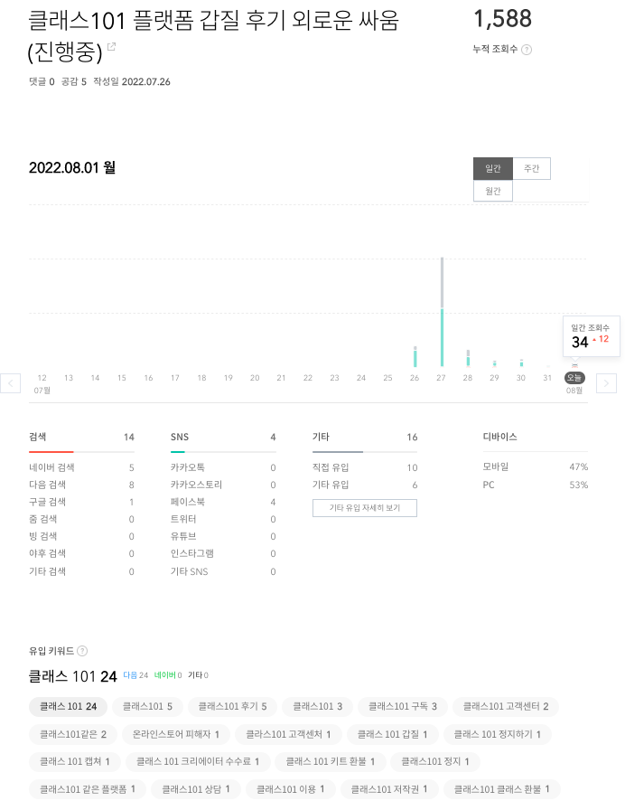Select date label 25 on the chart axis
Viewport: 625px width, 801px height.
387,378
